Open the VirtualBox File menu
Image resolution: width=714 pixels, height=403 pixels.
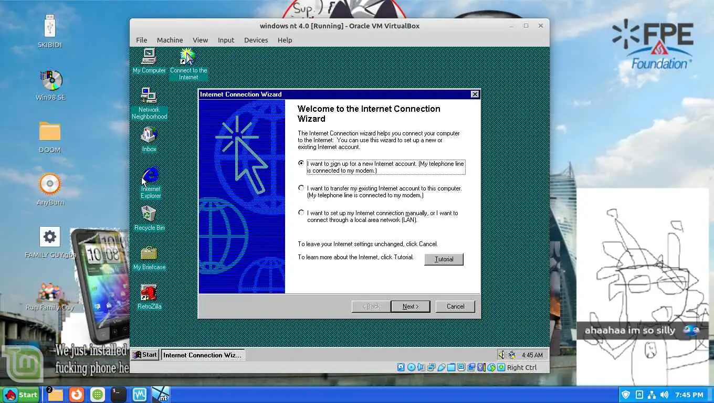tap(142, 40)
